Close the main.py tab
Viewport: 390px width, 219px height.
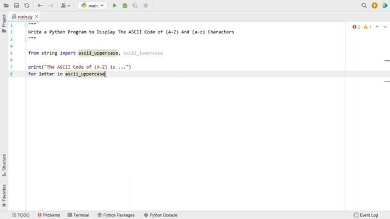coord(37,16)
